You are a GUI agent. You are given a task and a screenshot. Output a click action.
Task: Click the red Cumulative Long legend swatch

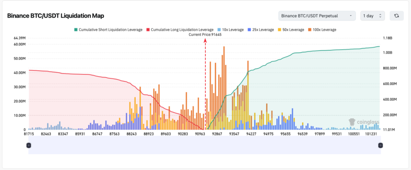tap(147, 30)
